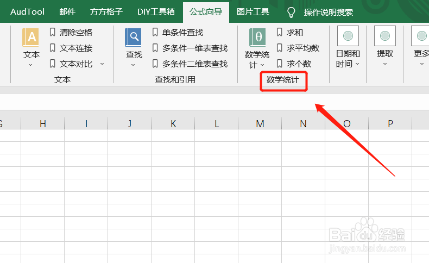This screenshot has height=263, width=429.
Task: Click the bookmark icon next to 求个数
Action: [279, 64]
